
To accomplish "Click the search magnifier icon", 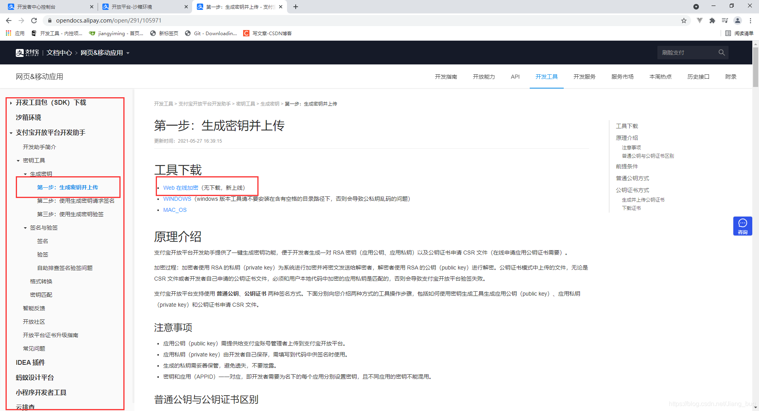I will coord(721,53).
